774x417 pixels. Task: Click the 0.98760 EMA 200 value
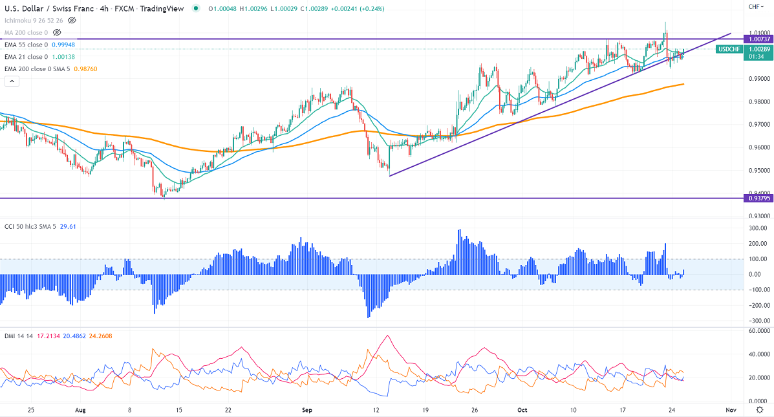[x=85, y=69]
